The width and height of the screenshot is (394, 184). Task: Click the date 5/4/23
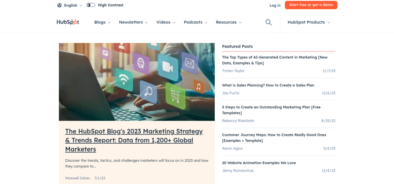[329, 149]
